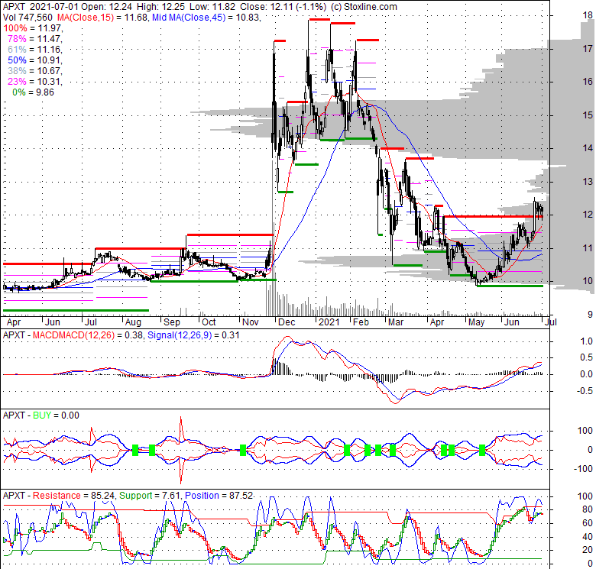Click the price axis value '18'
596x569 pixels.
click(588, 15)
